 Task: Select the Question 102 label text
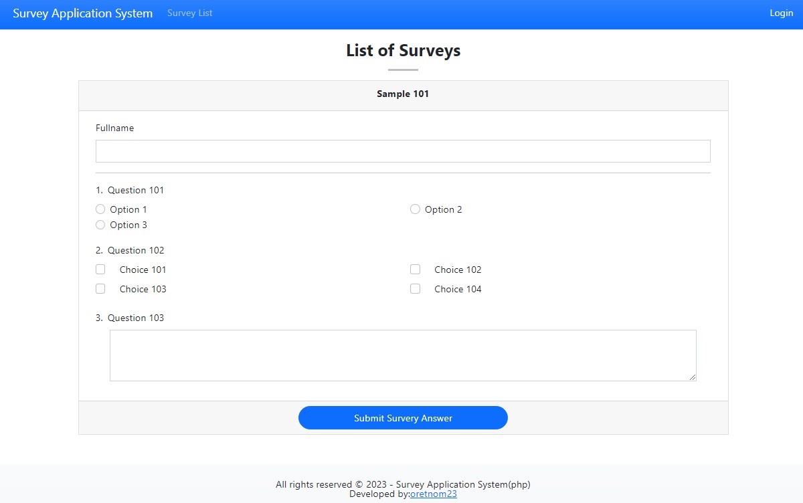tap(136, 251)
